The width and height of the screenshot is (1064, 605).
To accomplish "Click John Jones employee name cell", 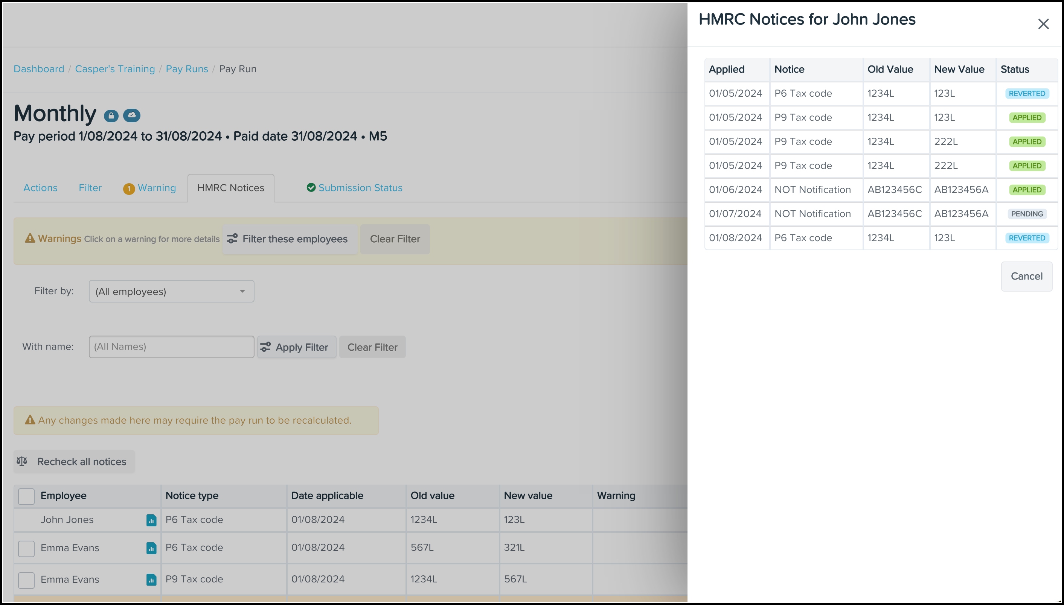I will [67, 520].
